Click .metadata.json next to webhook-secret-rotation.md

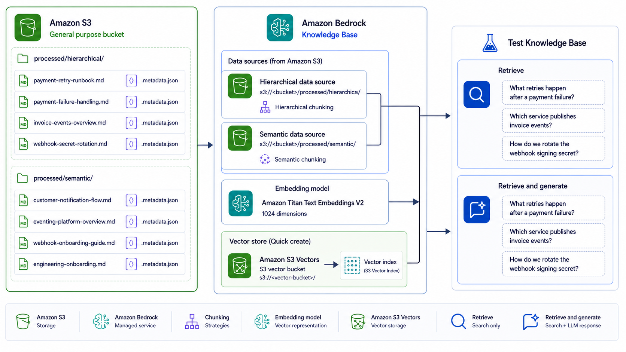159,144
